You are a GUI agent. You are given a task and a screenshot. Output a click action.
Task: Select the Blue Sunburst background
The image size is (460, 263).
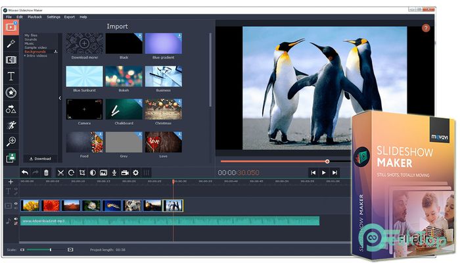[85, 76]
